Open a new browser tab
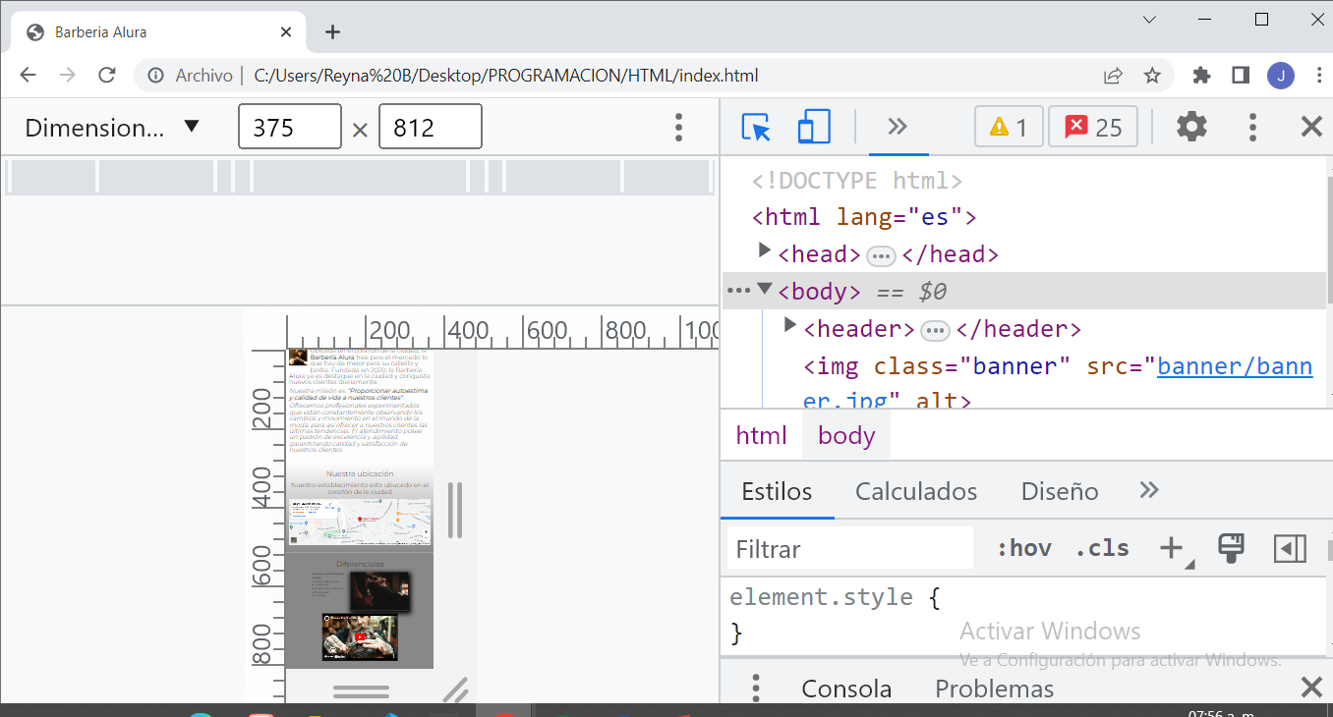Screen dimensions: 1333x717 332,31
